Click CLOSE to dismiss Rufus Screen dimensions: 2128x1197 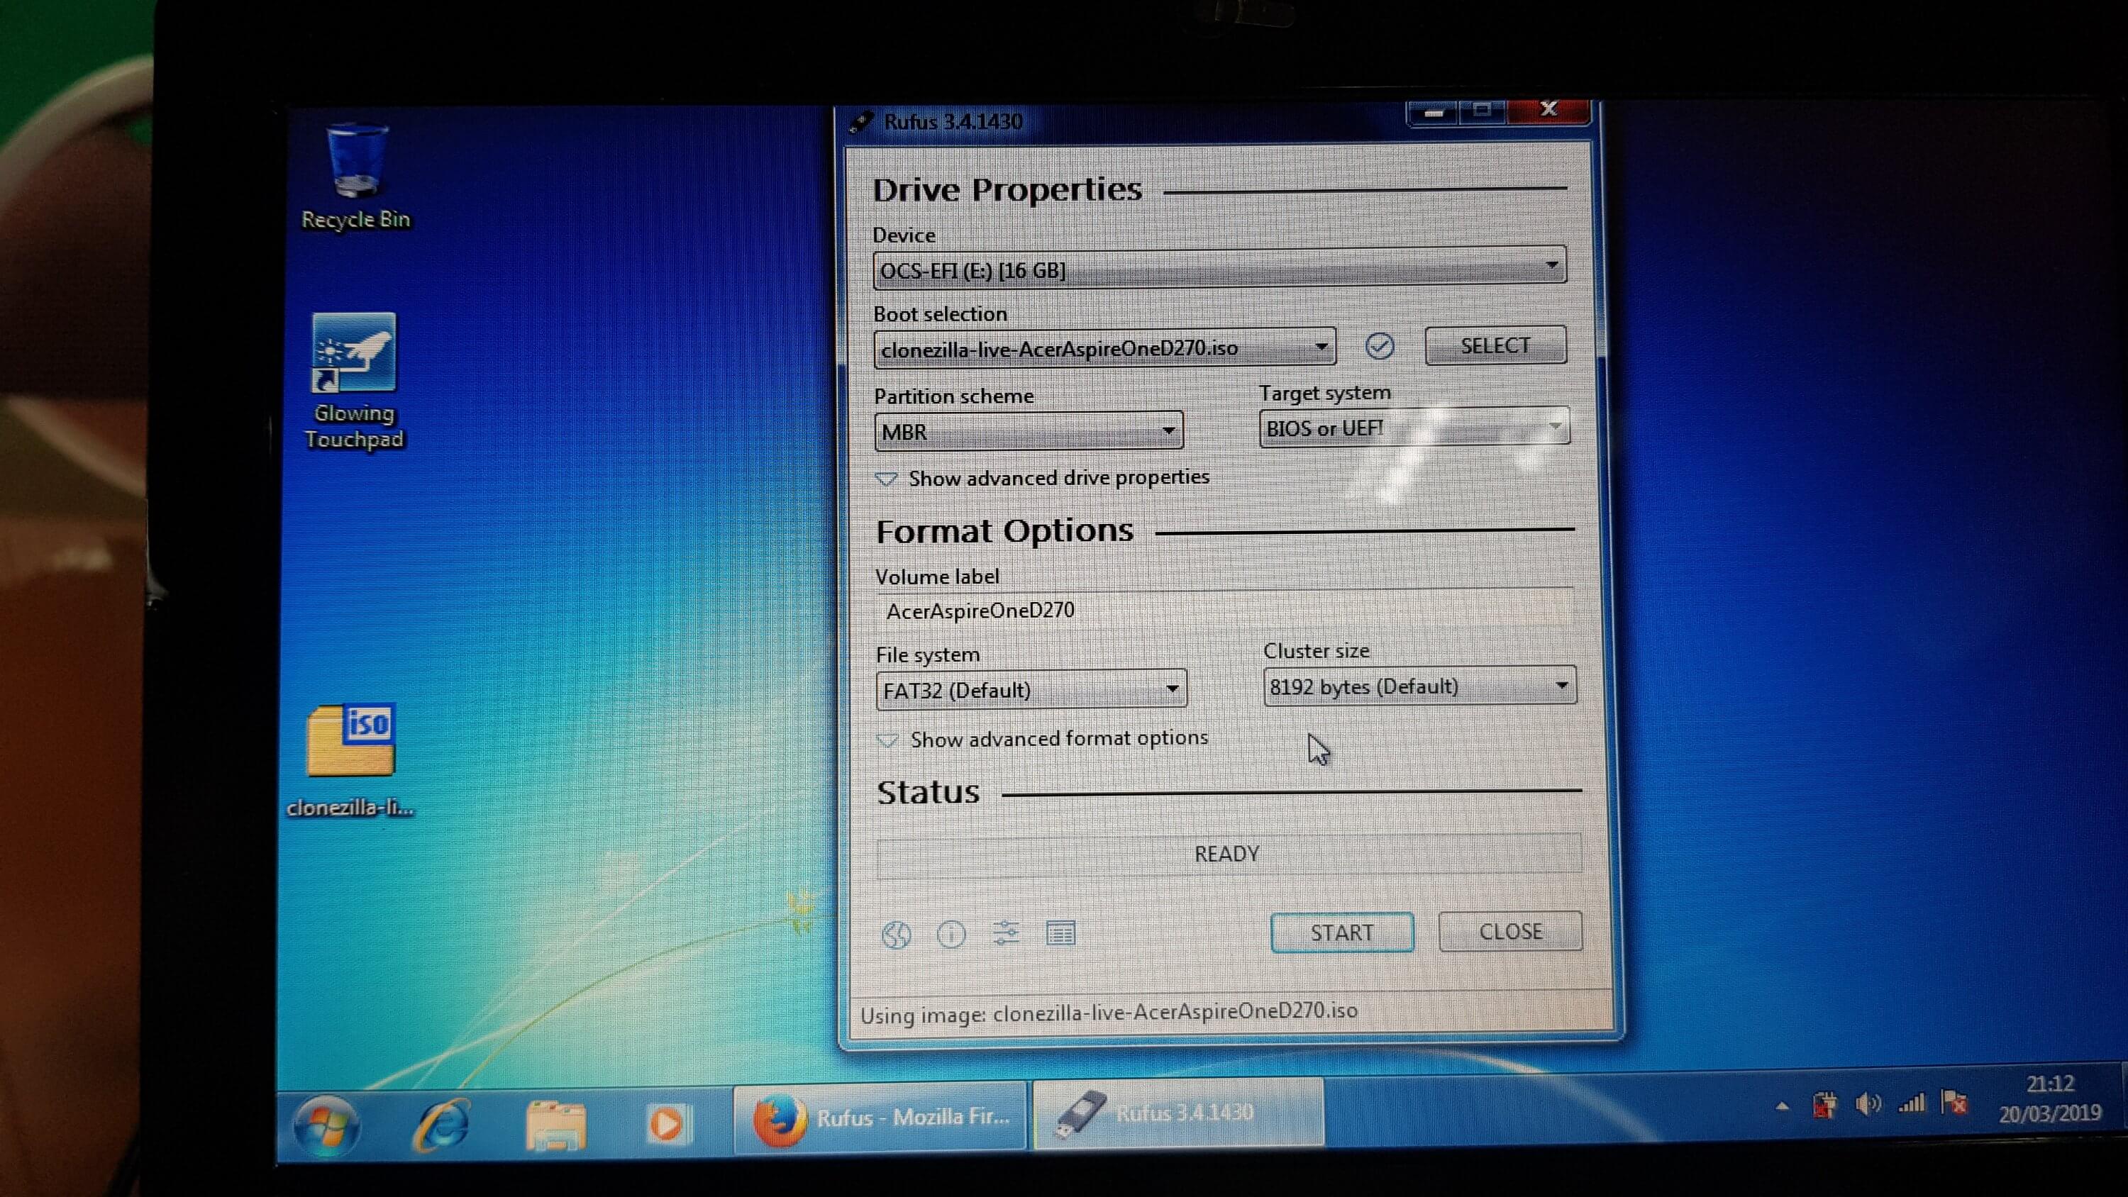pos(1511,931)
